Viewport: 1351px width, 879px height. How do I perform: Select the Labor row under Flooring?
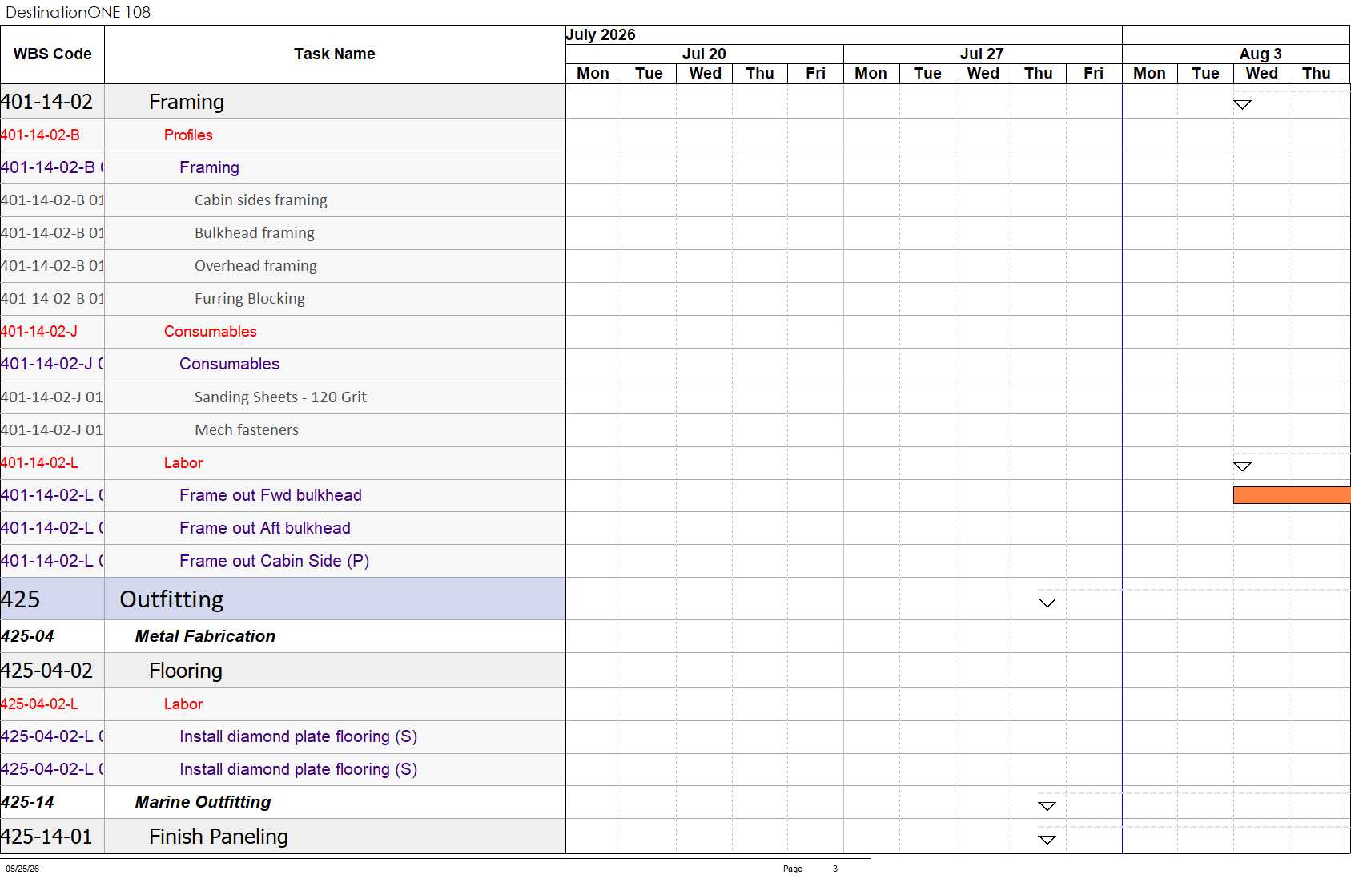[x=283, y=704]
